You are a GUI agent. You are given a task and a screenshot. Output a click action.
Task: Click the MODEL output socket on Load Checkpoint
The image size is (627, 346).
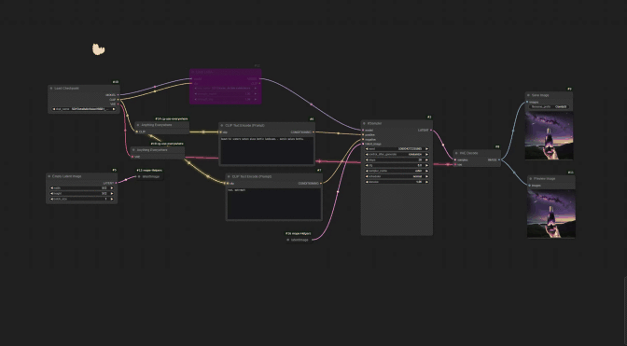(118, 95)
